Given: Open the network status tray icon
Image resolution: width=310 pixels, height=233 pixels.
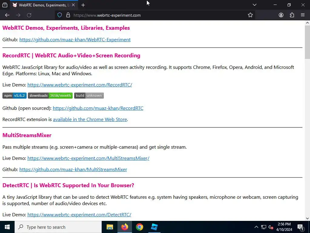Looking at the screenshot, I should [x=264, y=227].
